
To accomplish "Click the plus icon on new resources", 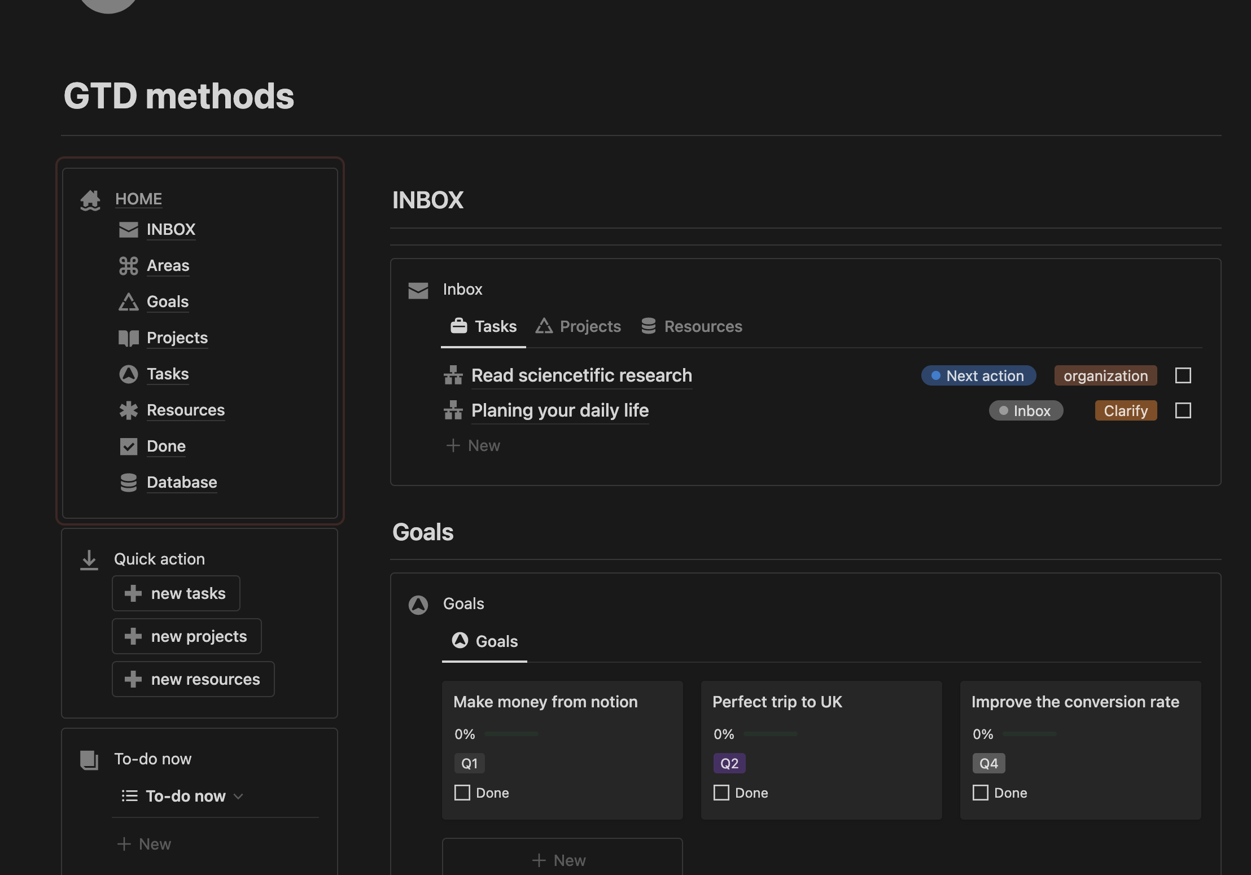I will point(133,679).
